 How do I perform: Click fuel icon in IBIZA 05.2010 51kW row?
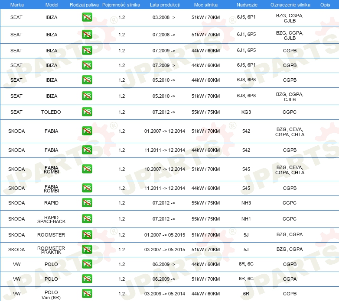tap(87, 96)
